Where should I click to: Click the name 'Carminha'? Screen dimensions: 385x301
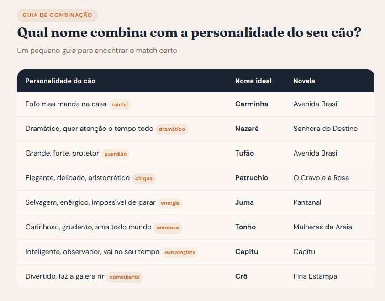click(252, 104)
